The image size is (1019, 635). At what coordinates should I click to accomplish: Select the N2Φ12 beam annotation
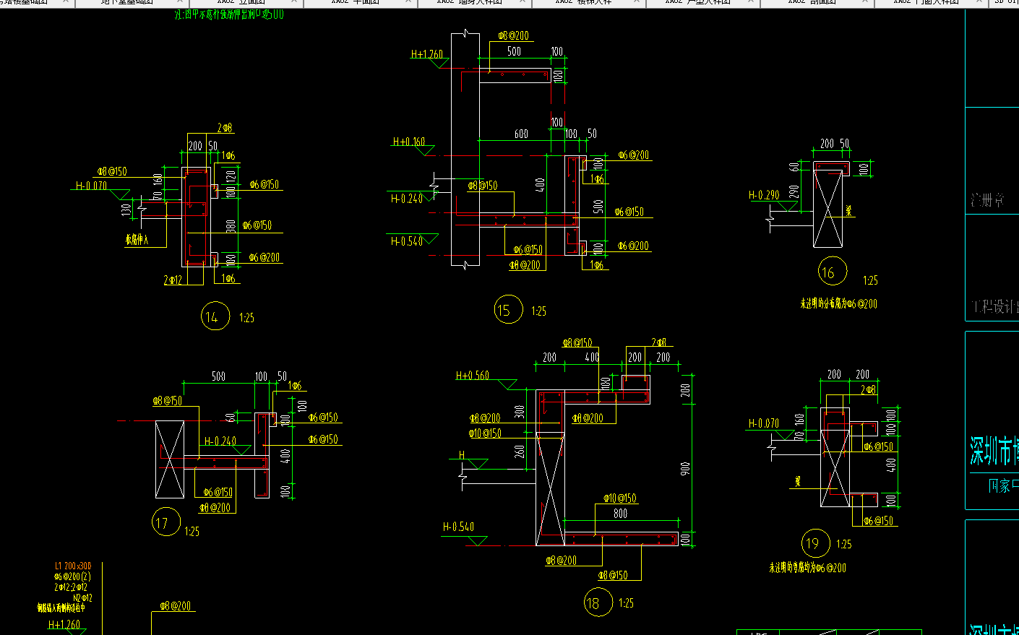[x=82, y=598]
